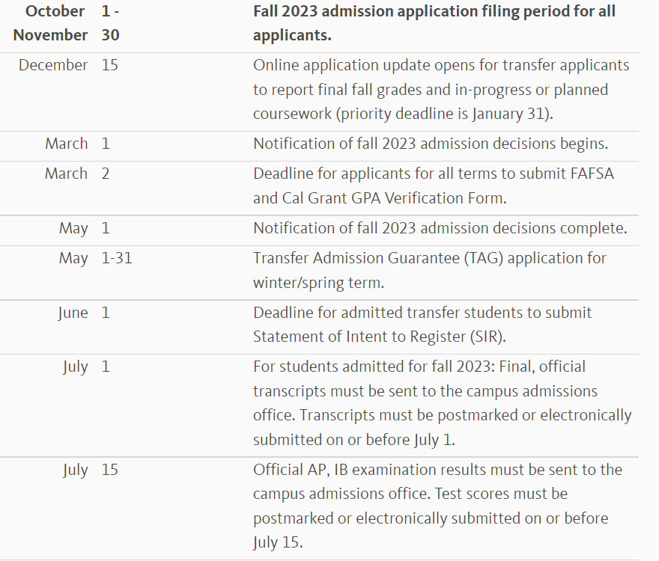Click the "1-31" date cell
The height and width of the screenshot is (561, 659).
coord(117,258)
